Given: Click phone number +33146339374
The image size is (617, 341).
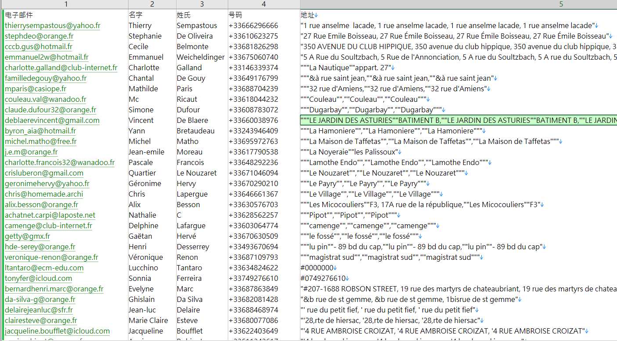Looking at the screenshot, I should pos(253,68).
